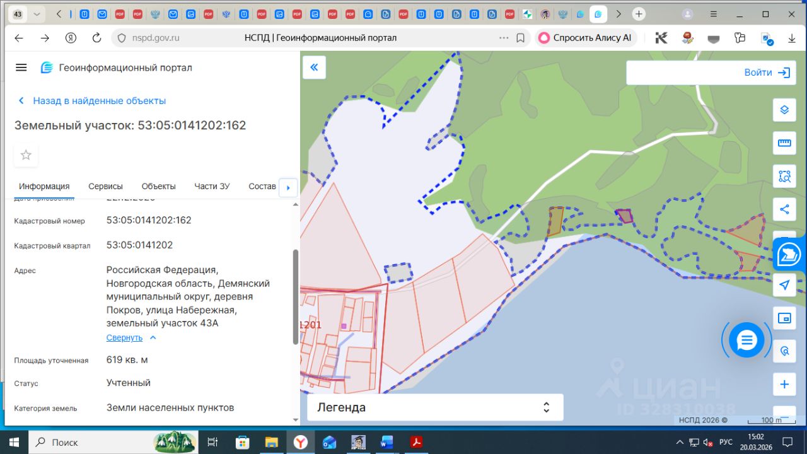Click the cadastral quarter 53:05:0141202 value
807x454 pixels.
pos(139,245)
